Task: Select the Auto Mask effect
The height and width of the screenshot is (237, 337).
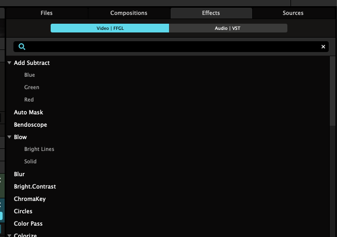Action: tap(28, 112)
